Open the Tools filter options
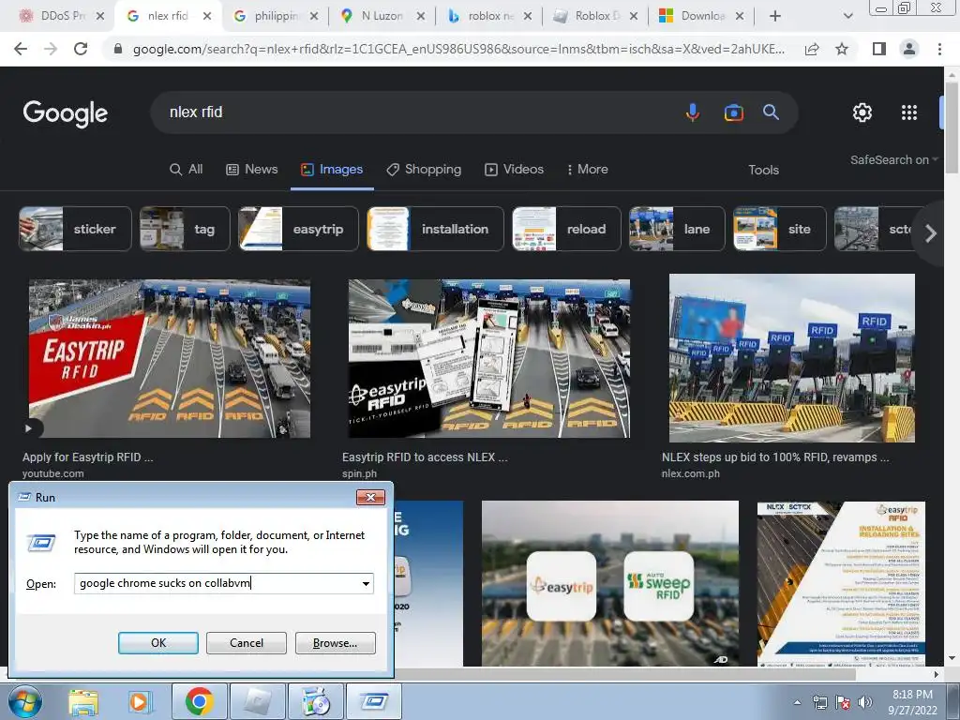960x720 pixels. point(763,171)
